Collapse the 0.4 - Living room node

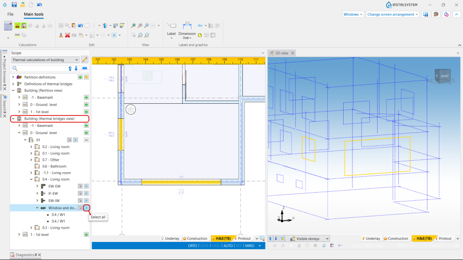pos(31,179)
